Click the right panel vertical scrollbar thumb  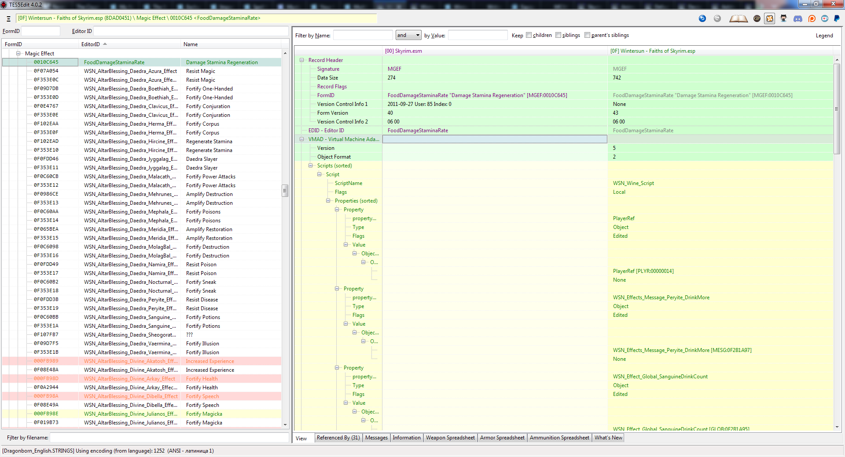click(837, 109)
